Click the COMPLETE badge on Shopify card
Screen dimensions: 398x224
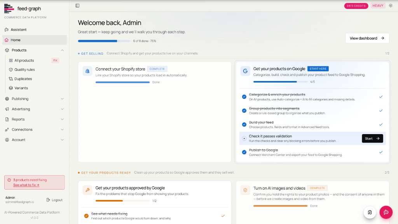point(157,69)
